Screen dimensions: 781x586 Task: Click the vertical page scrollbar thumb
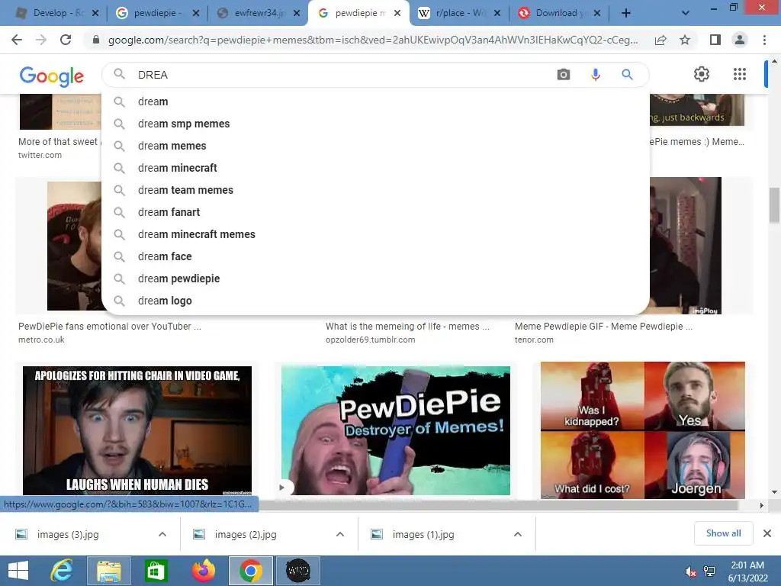click(774, 204)
